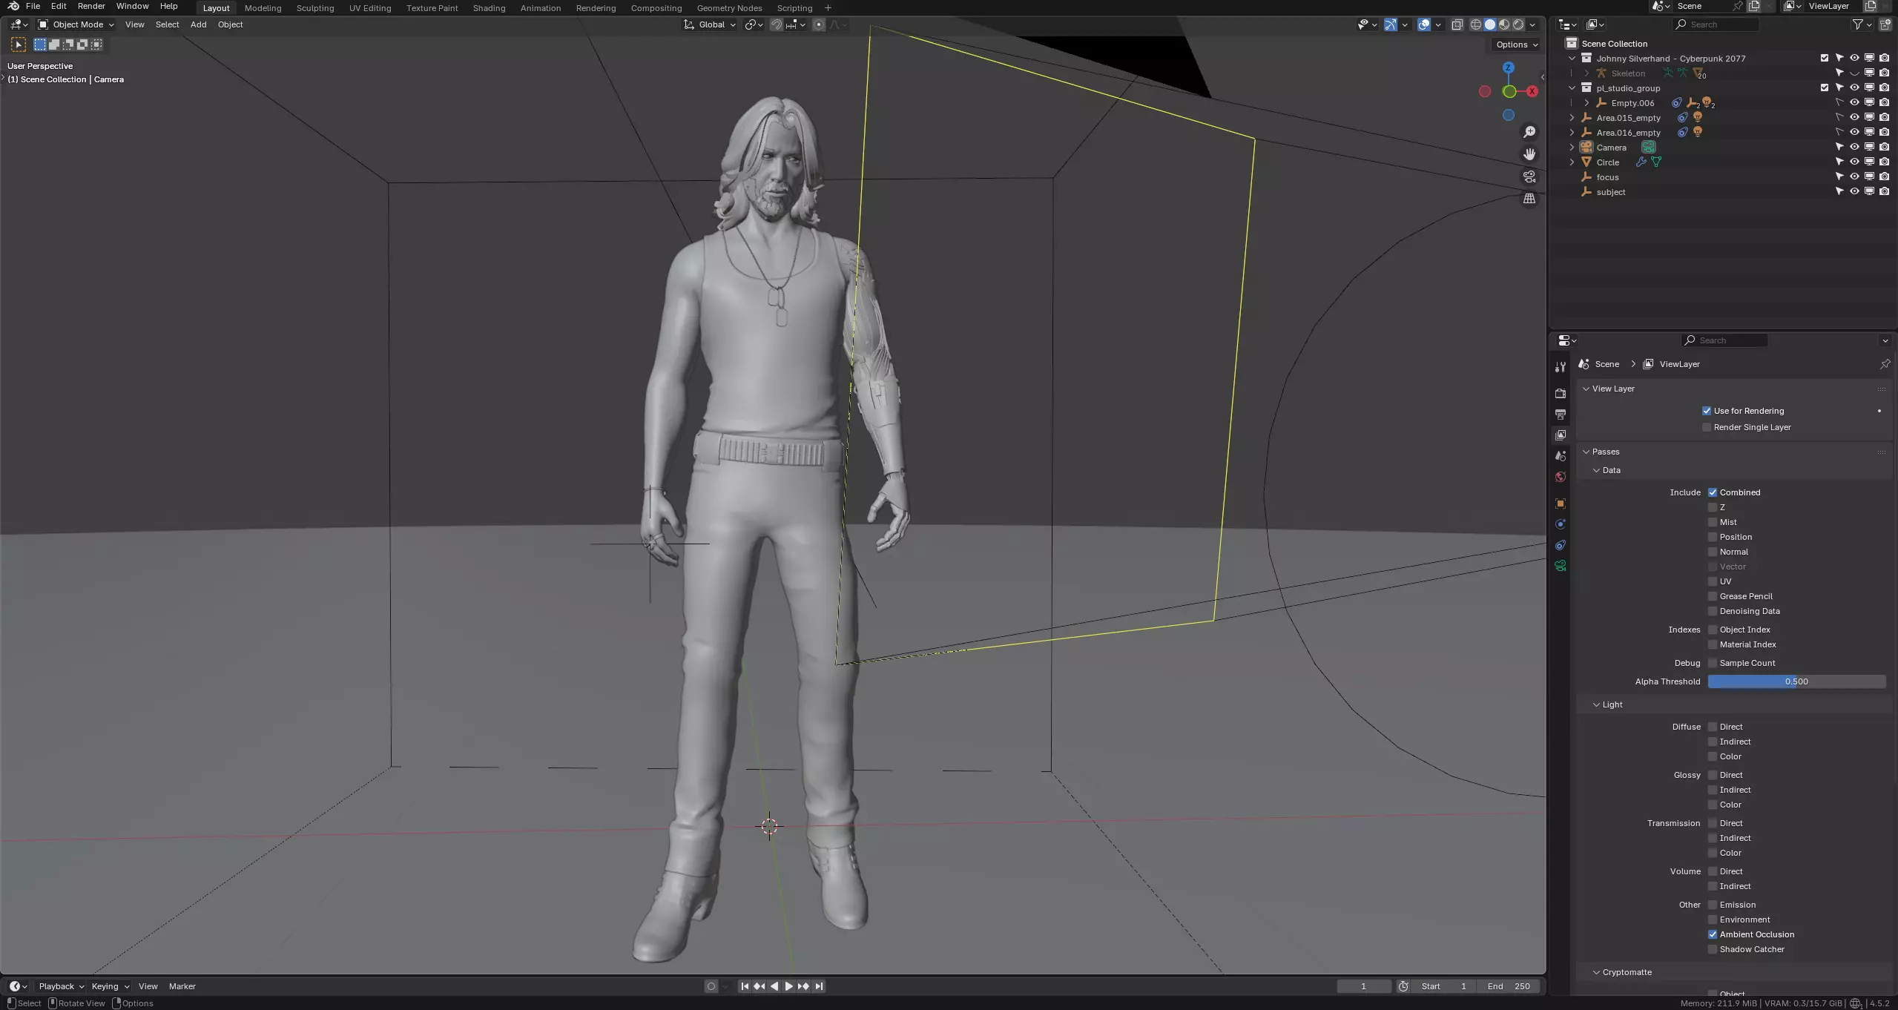Image resolution: width=1898 pixels, height=1010 pixels.
Task: Adjust the Alpha Threshold slider
Action: (1796, 681)
